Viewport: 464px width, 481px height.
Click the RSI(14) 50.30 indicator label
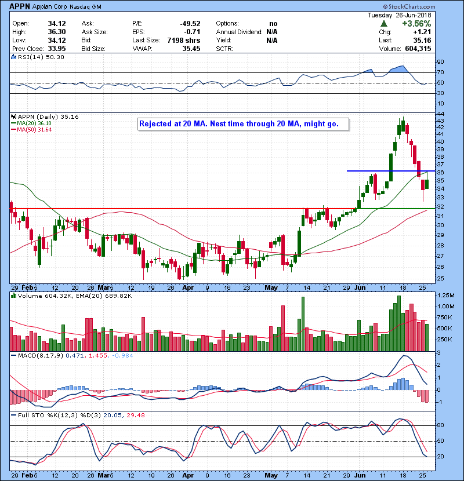[x=41, y=57]
